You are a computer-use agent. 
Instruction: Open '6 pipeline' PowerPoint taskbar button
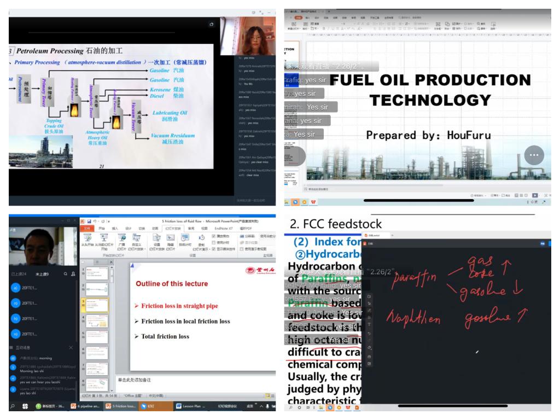point(85,406)
